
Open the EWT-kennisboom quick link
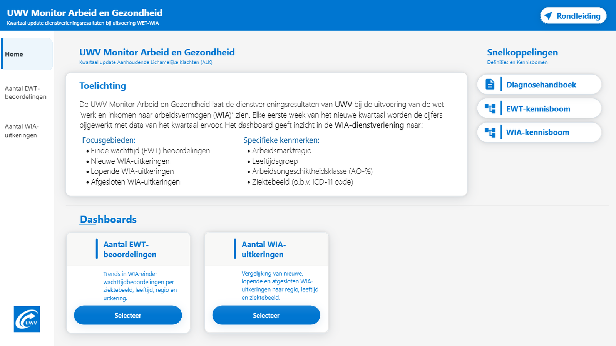(x=539, y=108)
